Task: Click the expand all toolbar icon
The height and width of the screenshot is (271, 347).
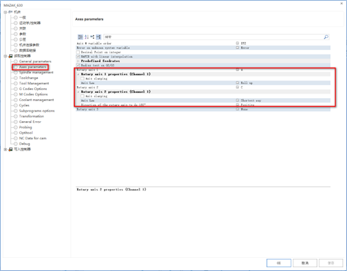Action: tap(98, 37)
